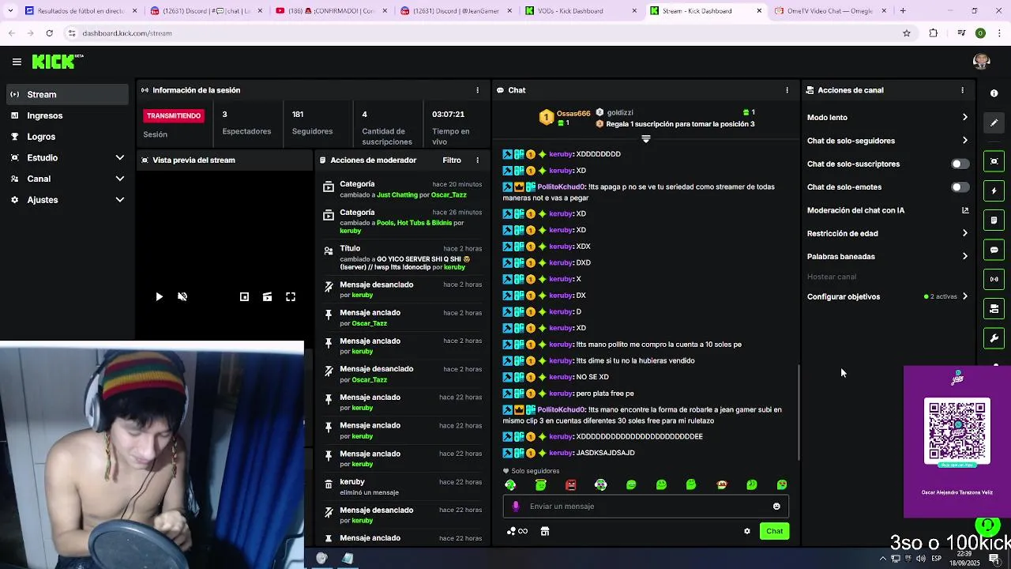Click the broadcast signal icon in right sidebar
1011x569 pixels.
coord(994,279)
